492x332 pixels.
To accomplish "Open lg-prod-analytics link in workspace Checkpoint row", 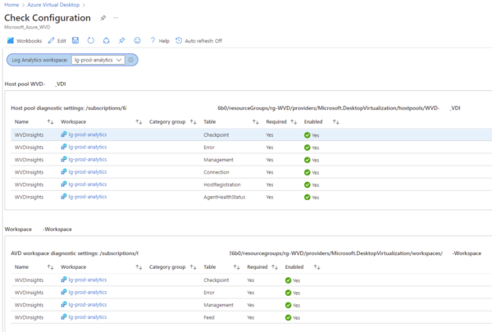I will 88,280.
